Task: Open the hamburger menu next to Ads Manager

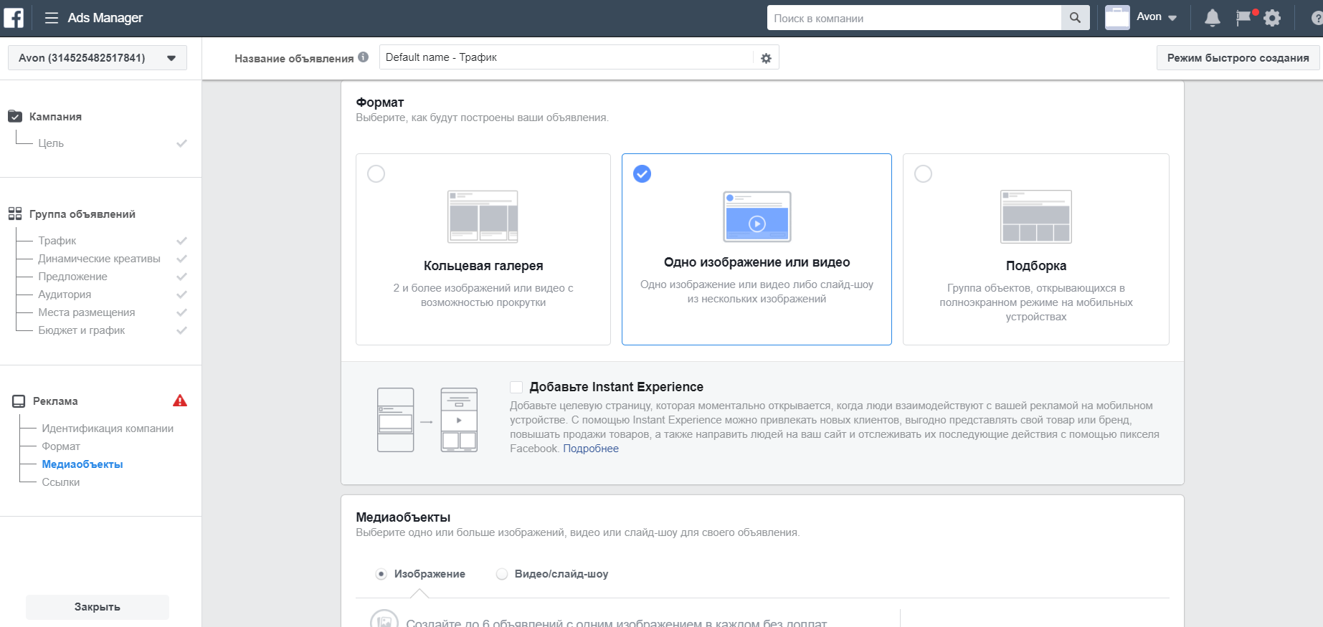Action: tap(52, 18)
